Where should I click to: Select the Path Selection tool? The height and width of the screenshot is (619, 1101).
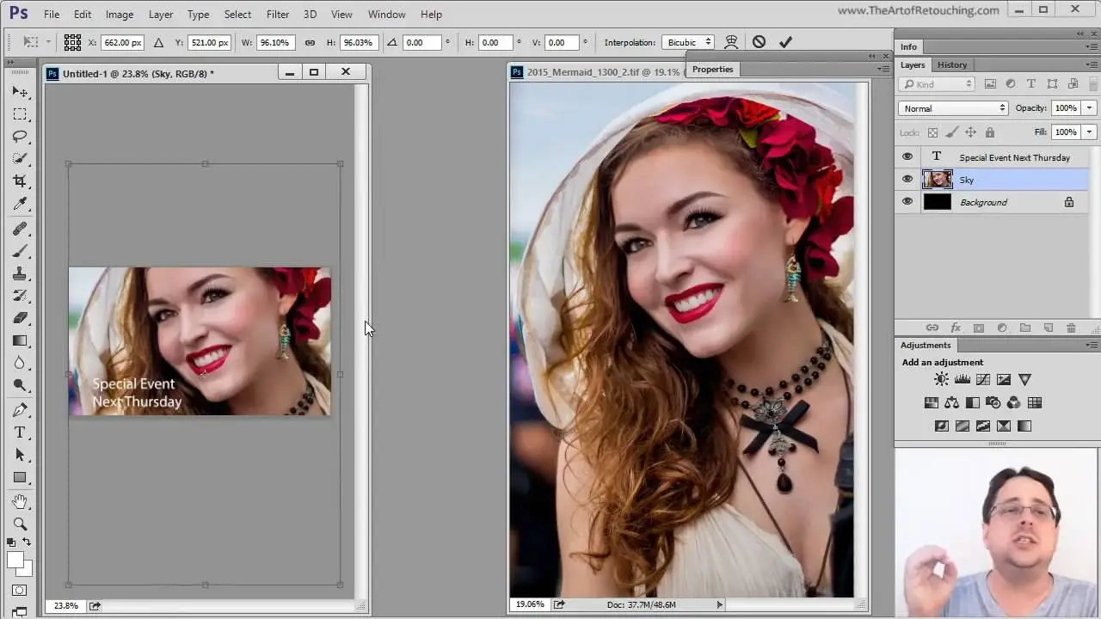(20, 455)
